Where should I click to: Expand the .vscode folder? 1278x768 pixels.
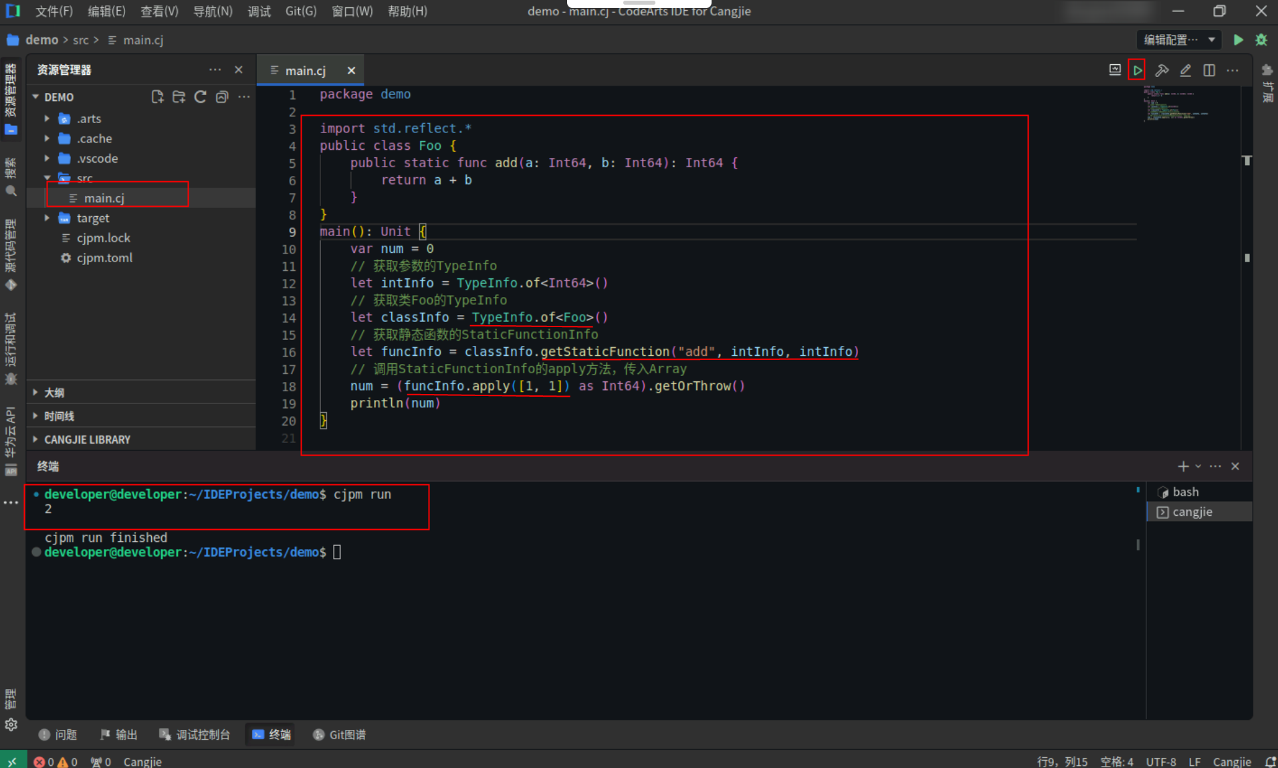coord(47,159)
